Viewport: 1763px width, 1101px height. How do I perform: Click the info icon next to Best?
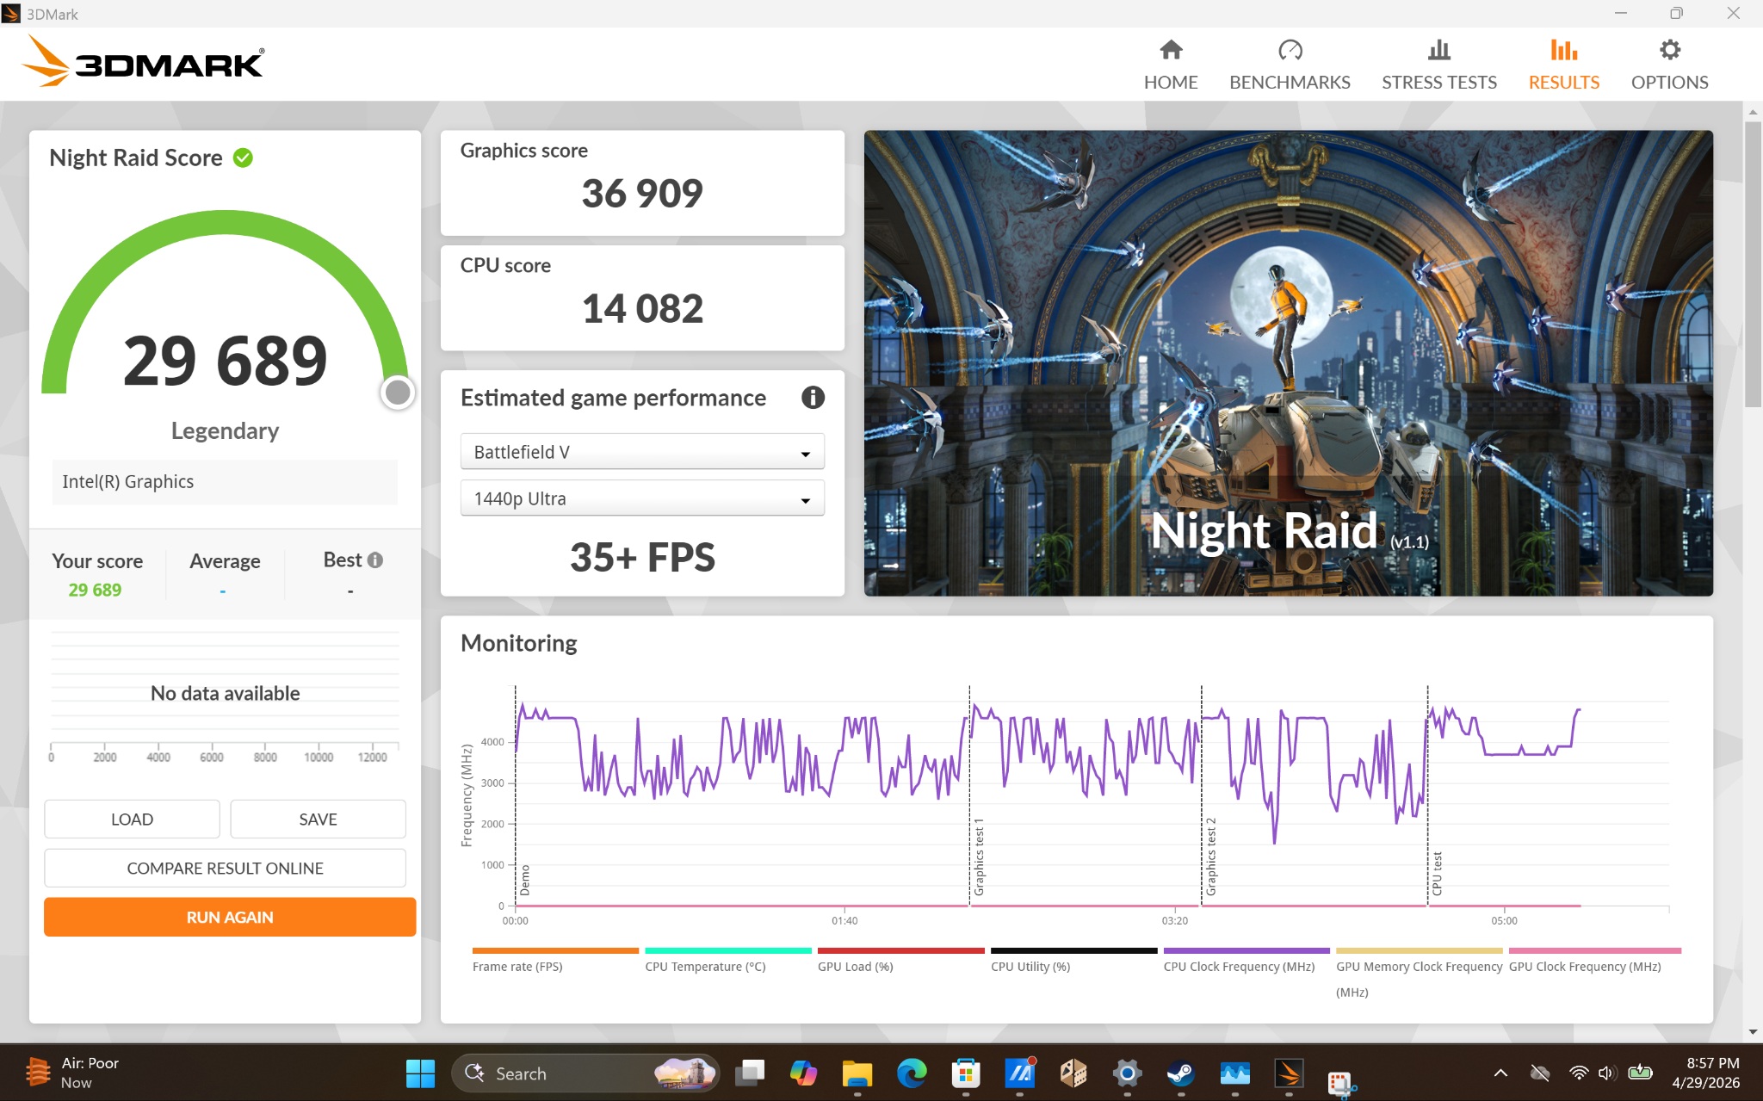[x=374, y=560]
